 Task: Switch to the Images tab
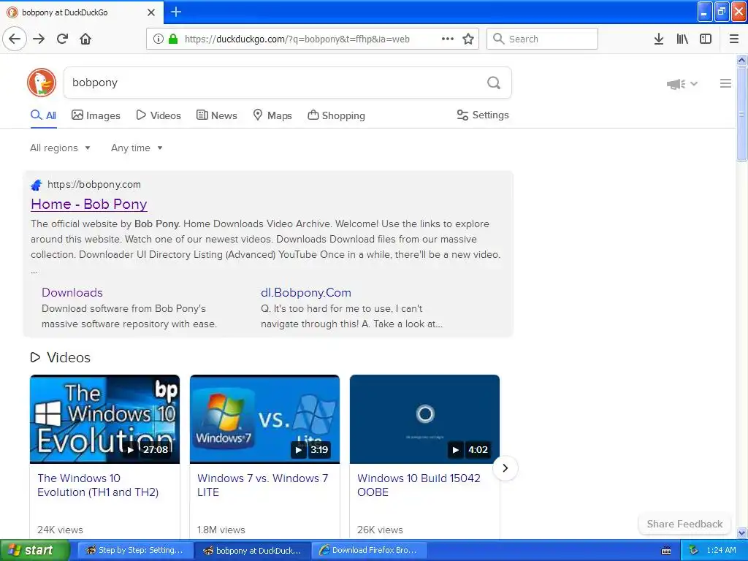point(96,115)
